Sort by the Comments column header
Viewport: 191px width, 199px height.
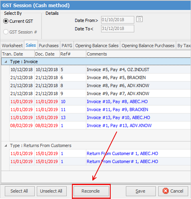point(138,54)
